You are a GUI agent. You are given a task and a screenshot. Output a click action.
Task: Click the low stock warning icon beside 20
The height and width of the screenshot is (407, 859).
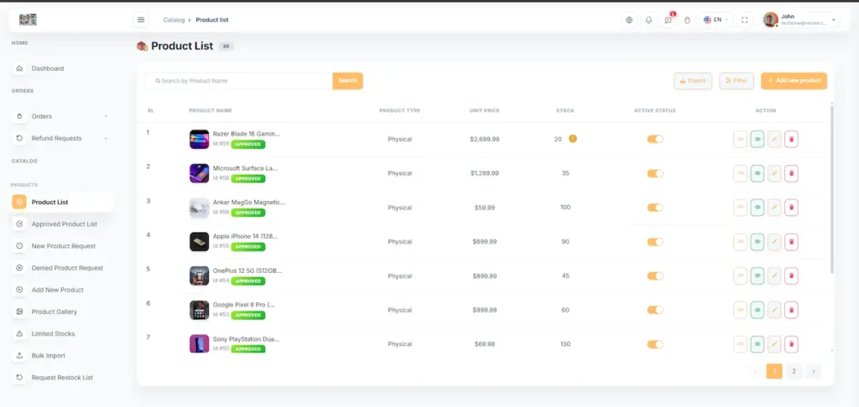pyautogui.click(x=572, y=139)
